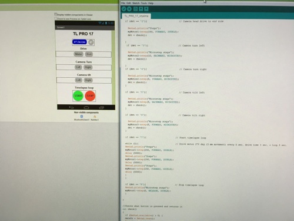Select the Drive label in preview
Image resolution: width=294 pixels, height=221 pixels.
coord(83,48)
